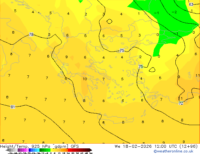Pick the dark purple swatch in the legend
200x154 pixels.
click(x=19, y=150)
